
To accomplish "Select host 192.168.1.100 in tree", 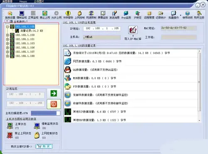I will pyautogui.click(x=25, y=35).
